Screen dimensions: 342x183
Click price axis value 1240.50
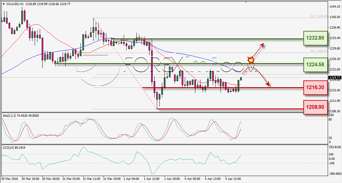coord(335,17)
